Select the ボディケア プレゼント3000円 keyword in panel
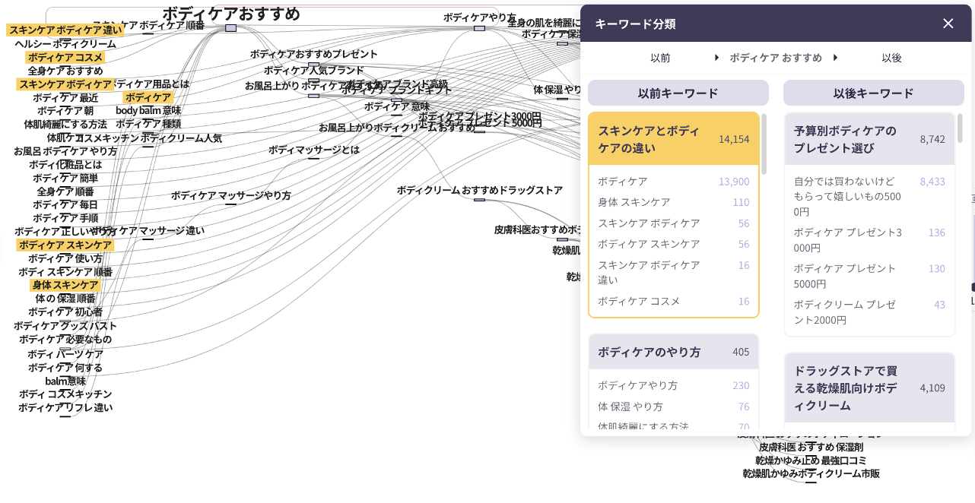975x503 pixels. click(x=869, y=239)
